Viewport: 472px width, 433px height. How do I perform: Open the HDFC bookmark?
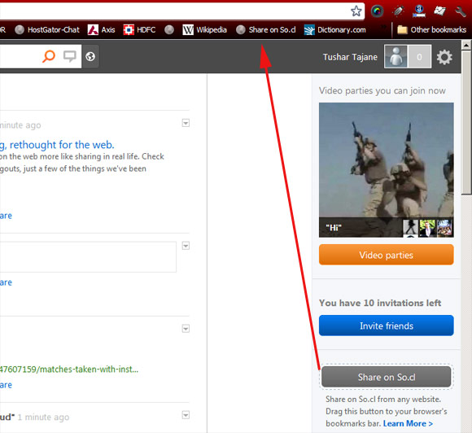tap(139, 30)
